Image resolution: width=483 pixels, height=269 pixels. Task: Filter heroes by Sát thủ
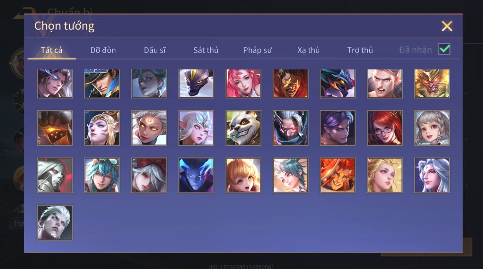(x=206, y=50)
